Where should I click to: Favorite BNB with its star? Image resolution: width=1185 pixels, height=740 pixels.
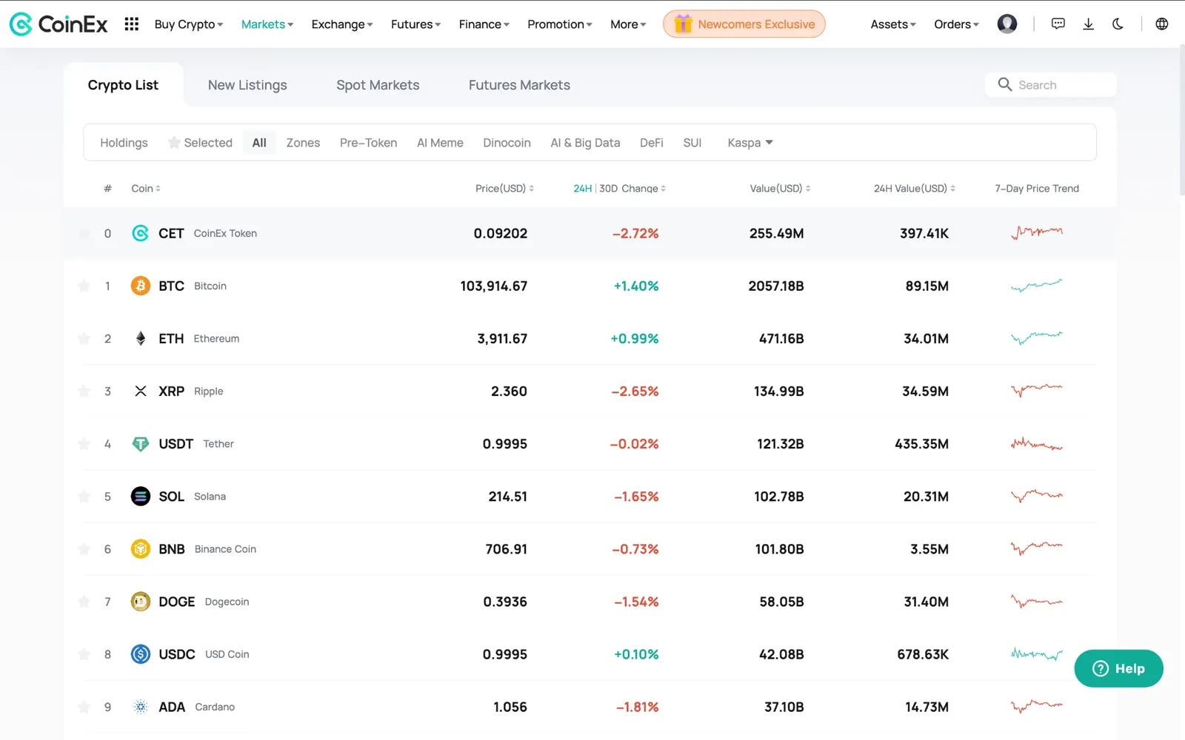[84, 549]
